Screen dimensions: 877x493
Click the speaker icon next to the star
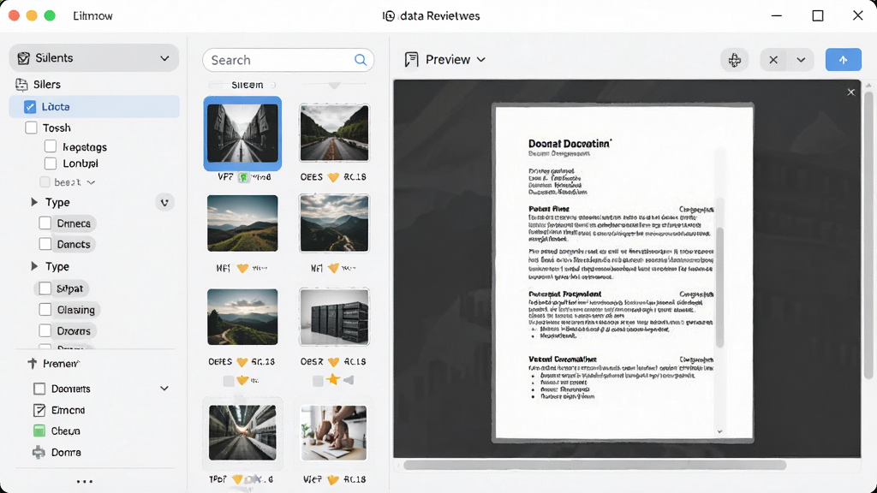click(x=349, y=381)
